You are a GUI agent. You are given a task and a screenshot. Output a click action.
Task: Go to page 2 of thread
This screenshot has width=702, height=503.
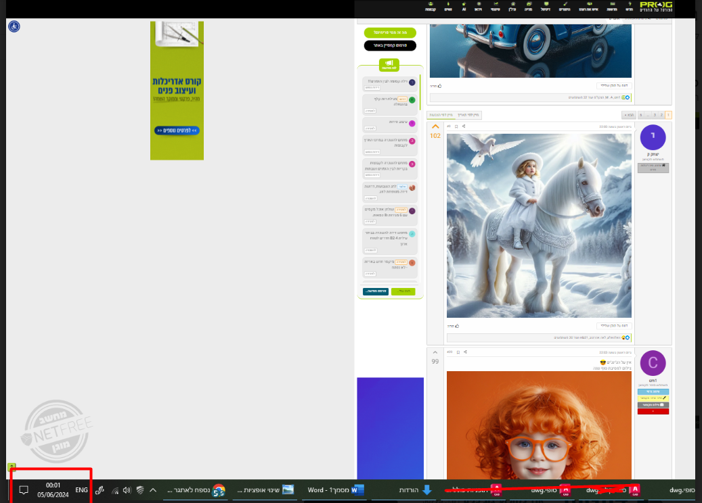tap(661, 115)
